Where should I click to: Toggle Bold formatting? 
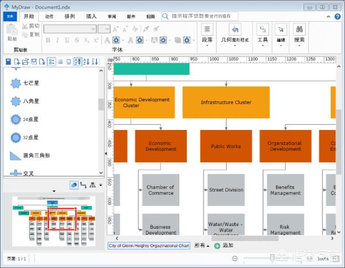48,40
